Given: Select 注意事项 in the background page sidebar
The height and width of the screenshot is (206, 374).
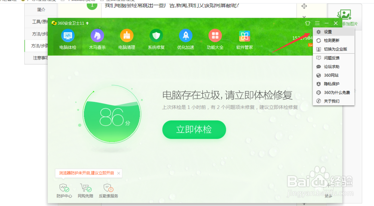Looking at the screenshot, I should tap(40, 58).
